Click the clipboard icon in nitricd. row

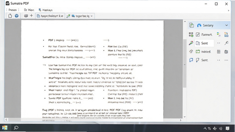[226, 52]
